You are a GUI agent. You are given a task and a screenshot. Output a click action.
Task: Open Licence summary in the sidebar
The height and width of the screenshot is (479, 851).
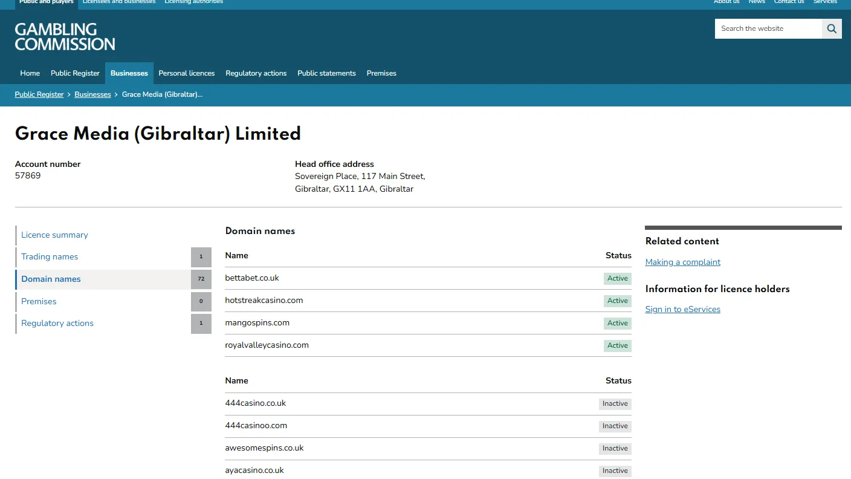(x=54, y=235)
